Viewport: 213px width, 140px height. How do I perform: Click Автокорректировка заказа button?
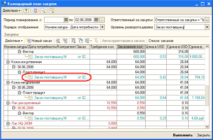(123, 41)
